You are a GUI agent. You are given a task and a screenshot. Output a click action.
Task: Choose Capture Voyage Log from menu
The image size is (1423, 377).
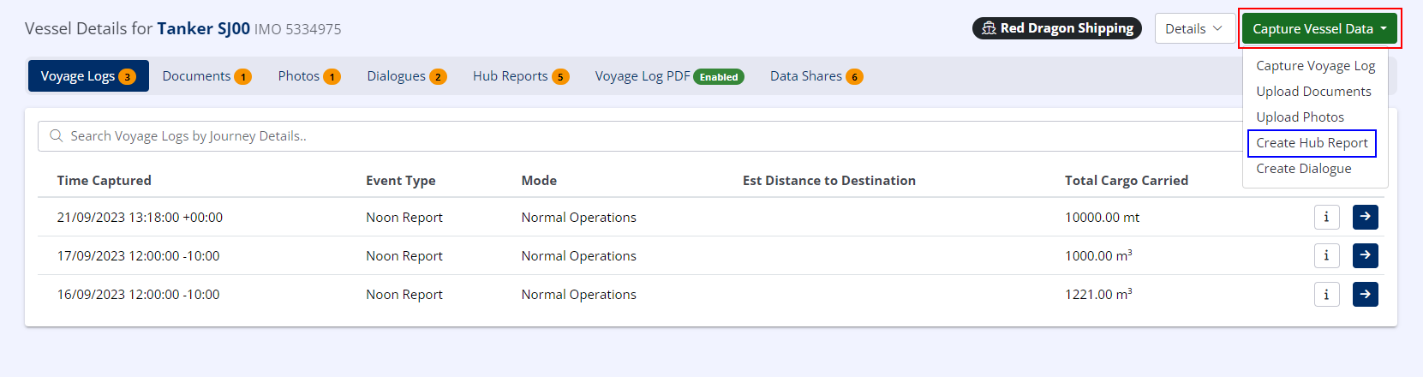(x=1315, y=66)
